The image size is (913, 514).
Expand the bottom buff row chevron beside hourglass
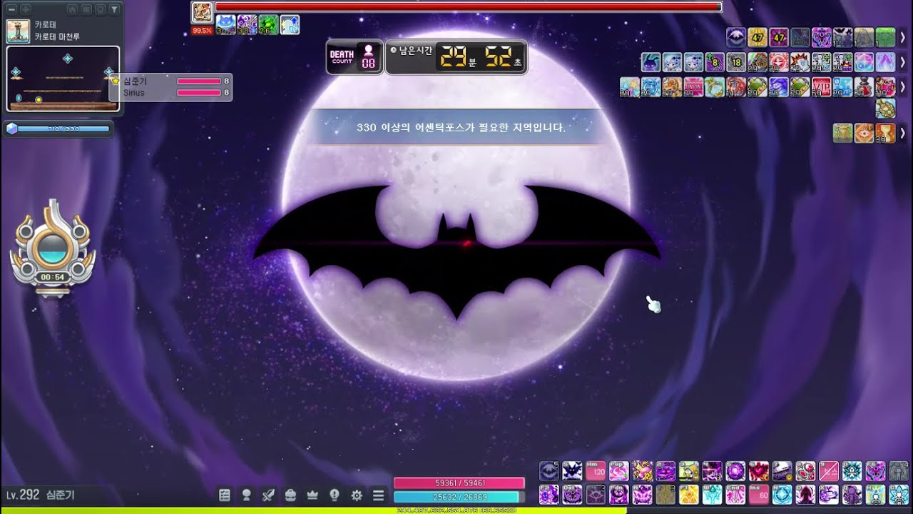pos(902,133)
